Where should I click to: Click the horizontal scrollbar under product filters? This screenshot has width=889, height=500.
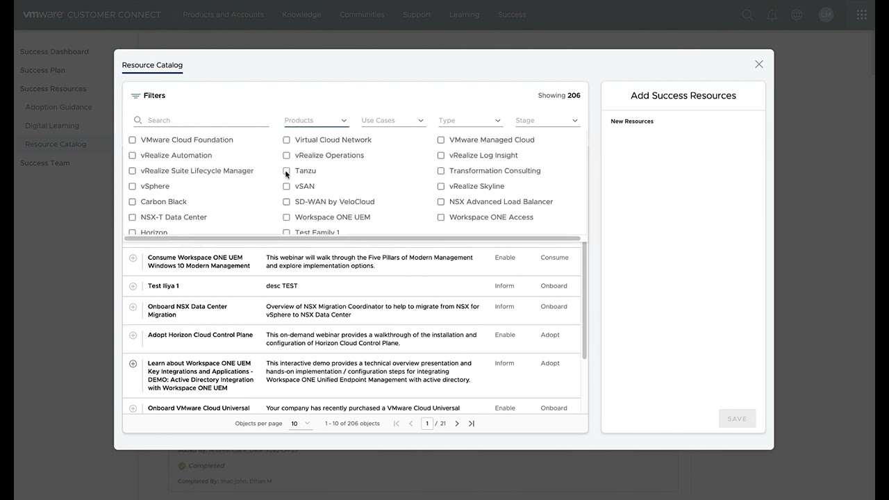point(352,239)
